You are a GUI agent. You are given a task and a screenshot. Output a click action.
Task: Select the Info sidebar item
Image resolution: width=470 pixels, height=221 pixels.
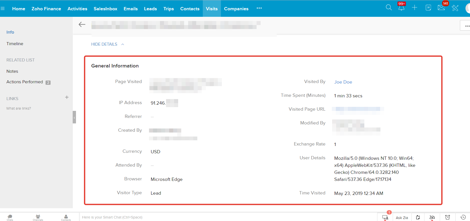tap(10, 32)
